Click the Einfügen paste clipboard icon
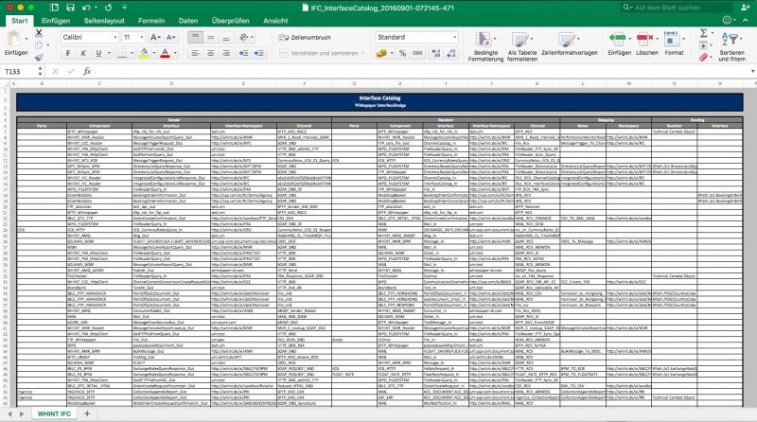This screenshot has height=422, width=757. point(14,39)
